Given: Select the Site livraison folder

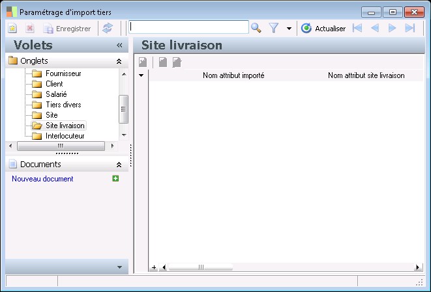Looking at the screenshot, I should tap(59, 126).
